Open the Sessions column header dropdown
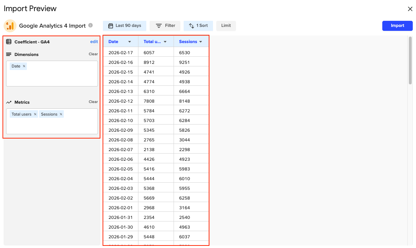Screen dimensions: 416x248 coord(201,41)
